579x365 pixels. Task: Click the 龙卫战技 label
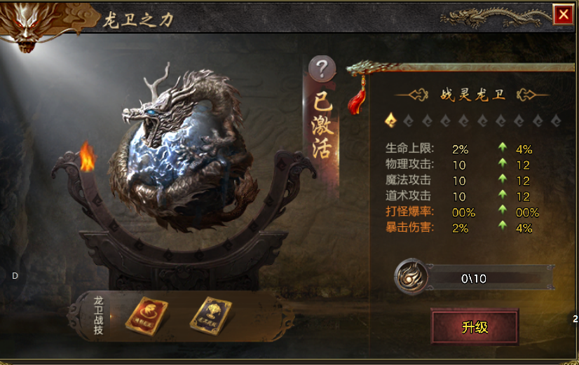(x=98, y=315)
